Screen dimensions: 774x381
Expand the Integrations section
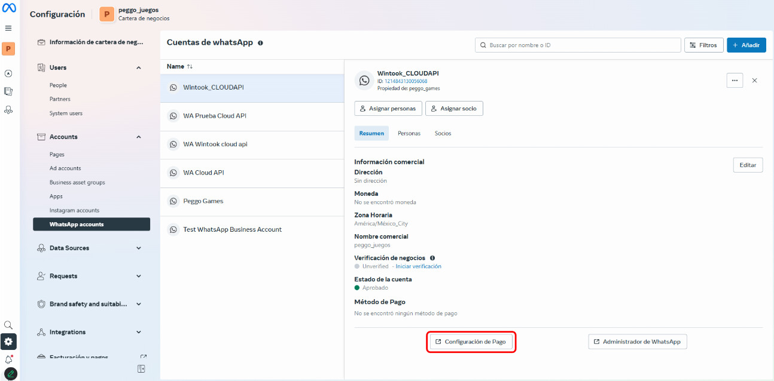pos(139,333)
